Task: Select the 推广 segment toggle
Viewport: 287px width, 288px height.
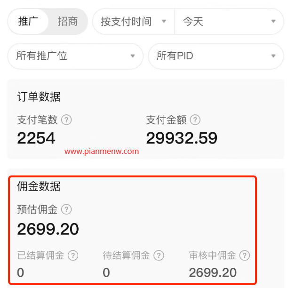Action: 28,22
